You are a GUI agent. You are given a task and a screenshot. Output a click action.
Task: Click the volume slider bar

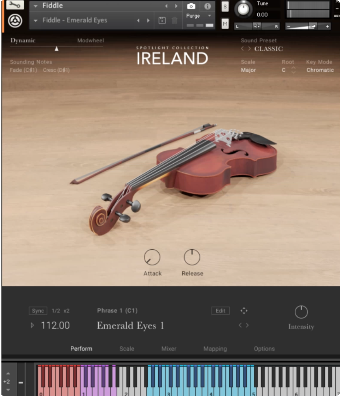(x=308, y=26)
